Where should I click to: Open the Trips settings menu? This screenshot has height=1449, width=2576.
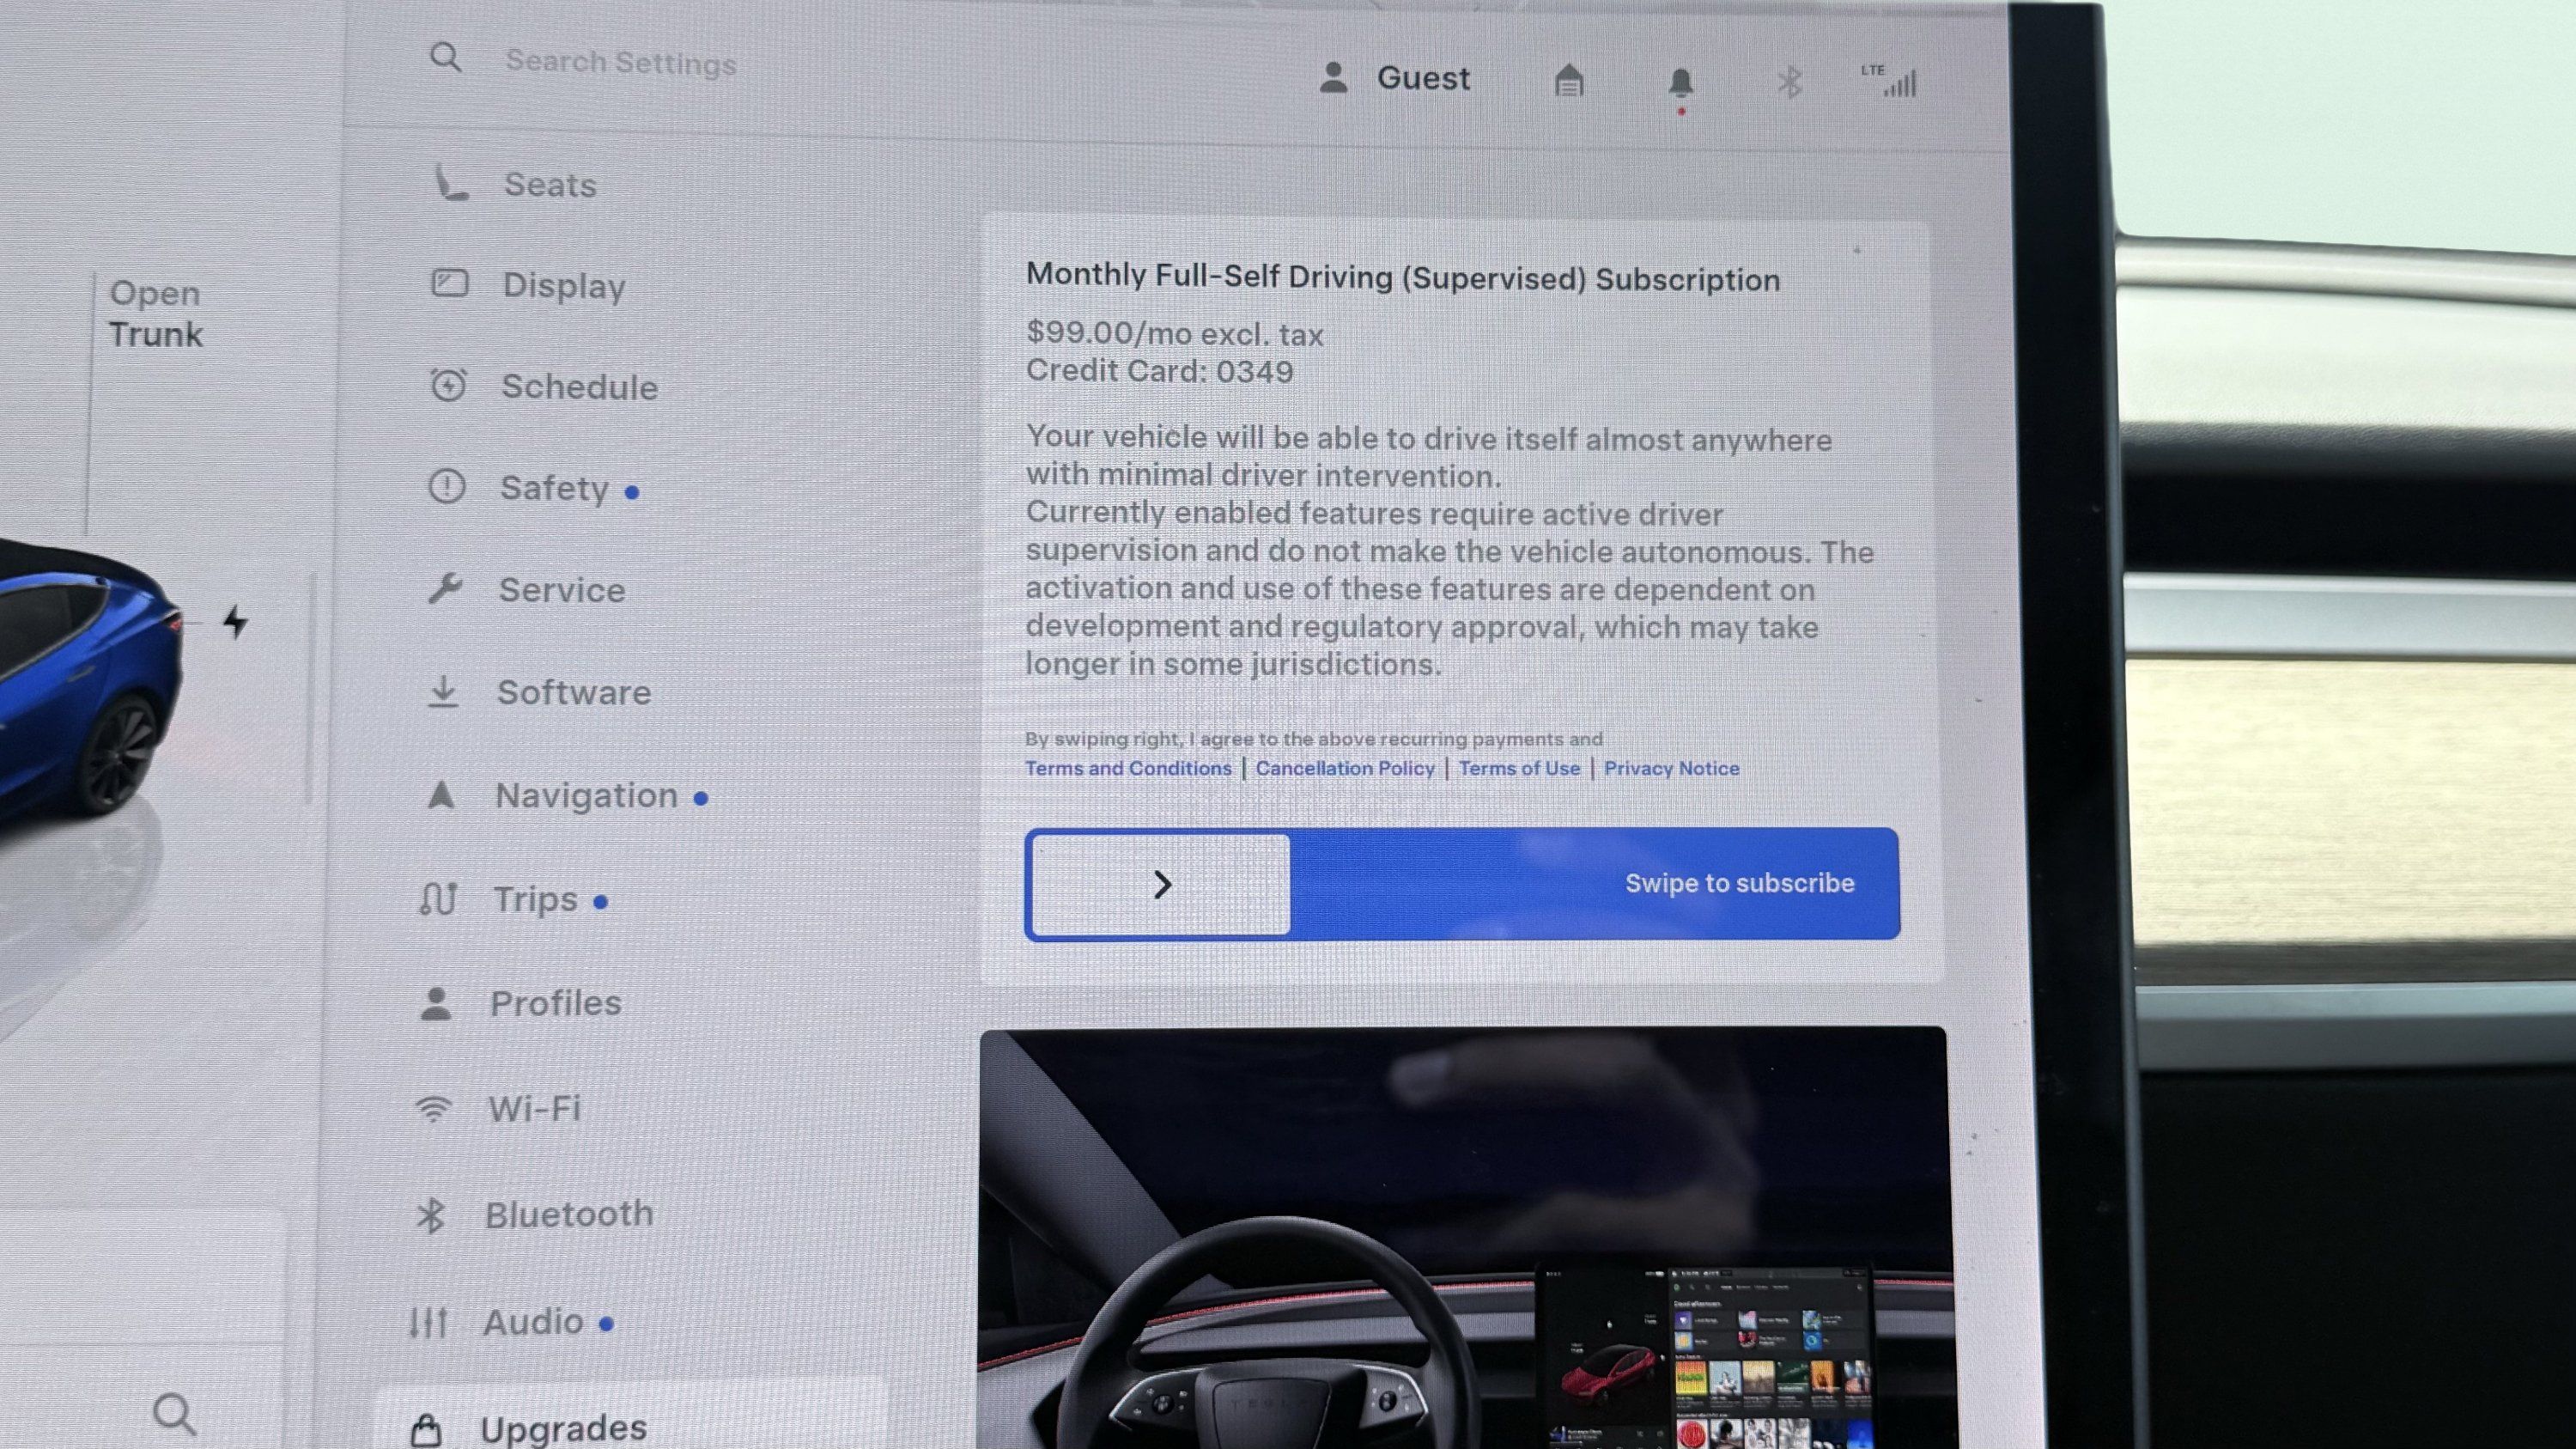click(x=535, y=900)
